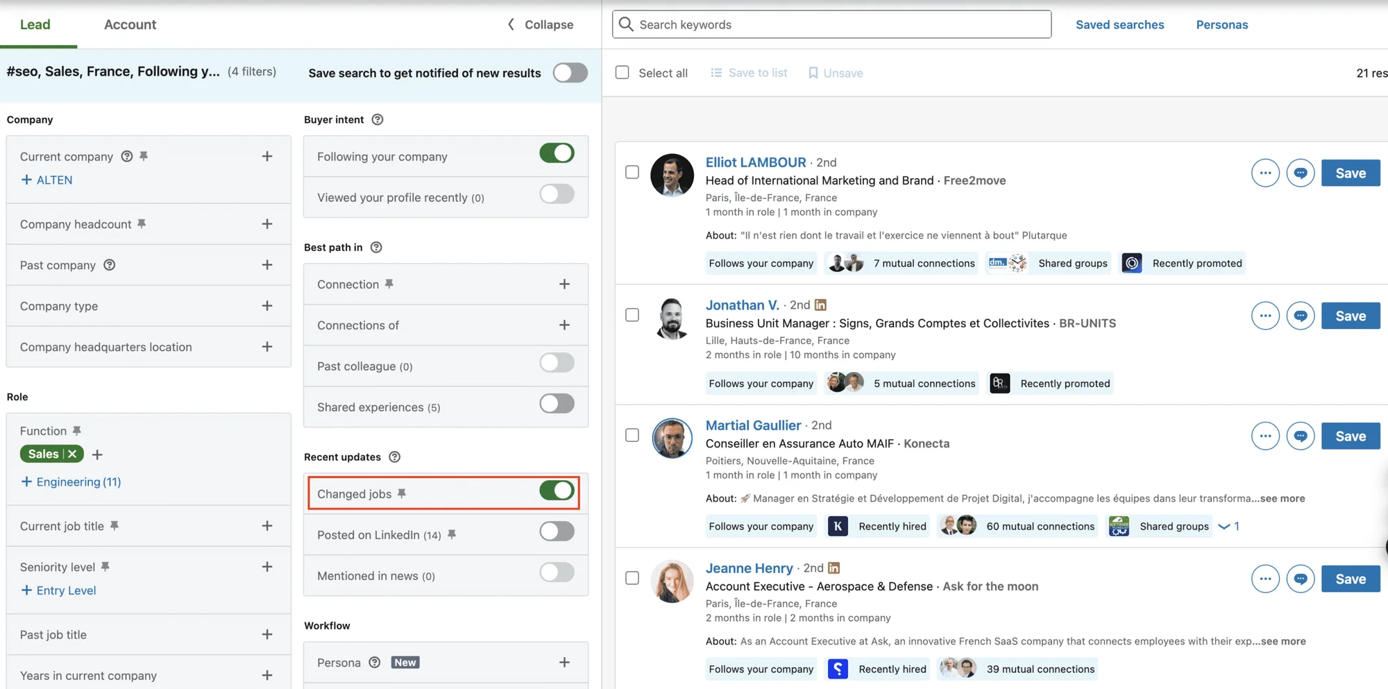
Task: Save Elliot LAMBOUR as a lead
Action: (1351, 173)
